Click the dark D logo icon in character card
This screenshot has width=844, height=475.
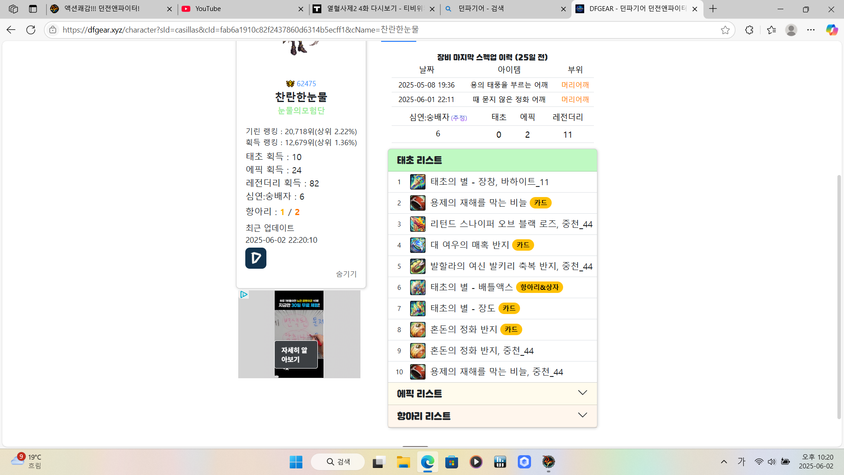coord(255,258)
